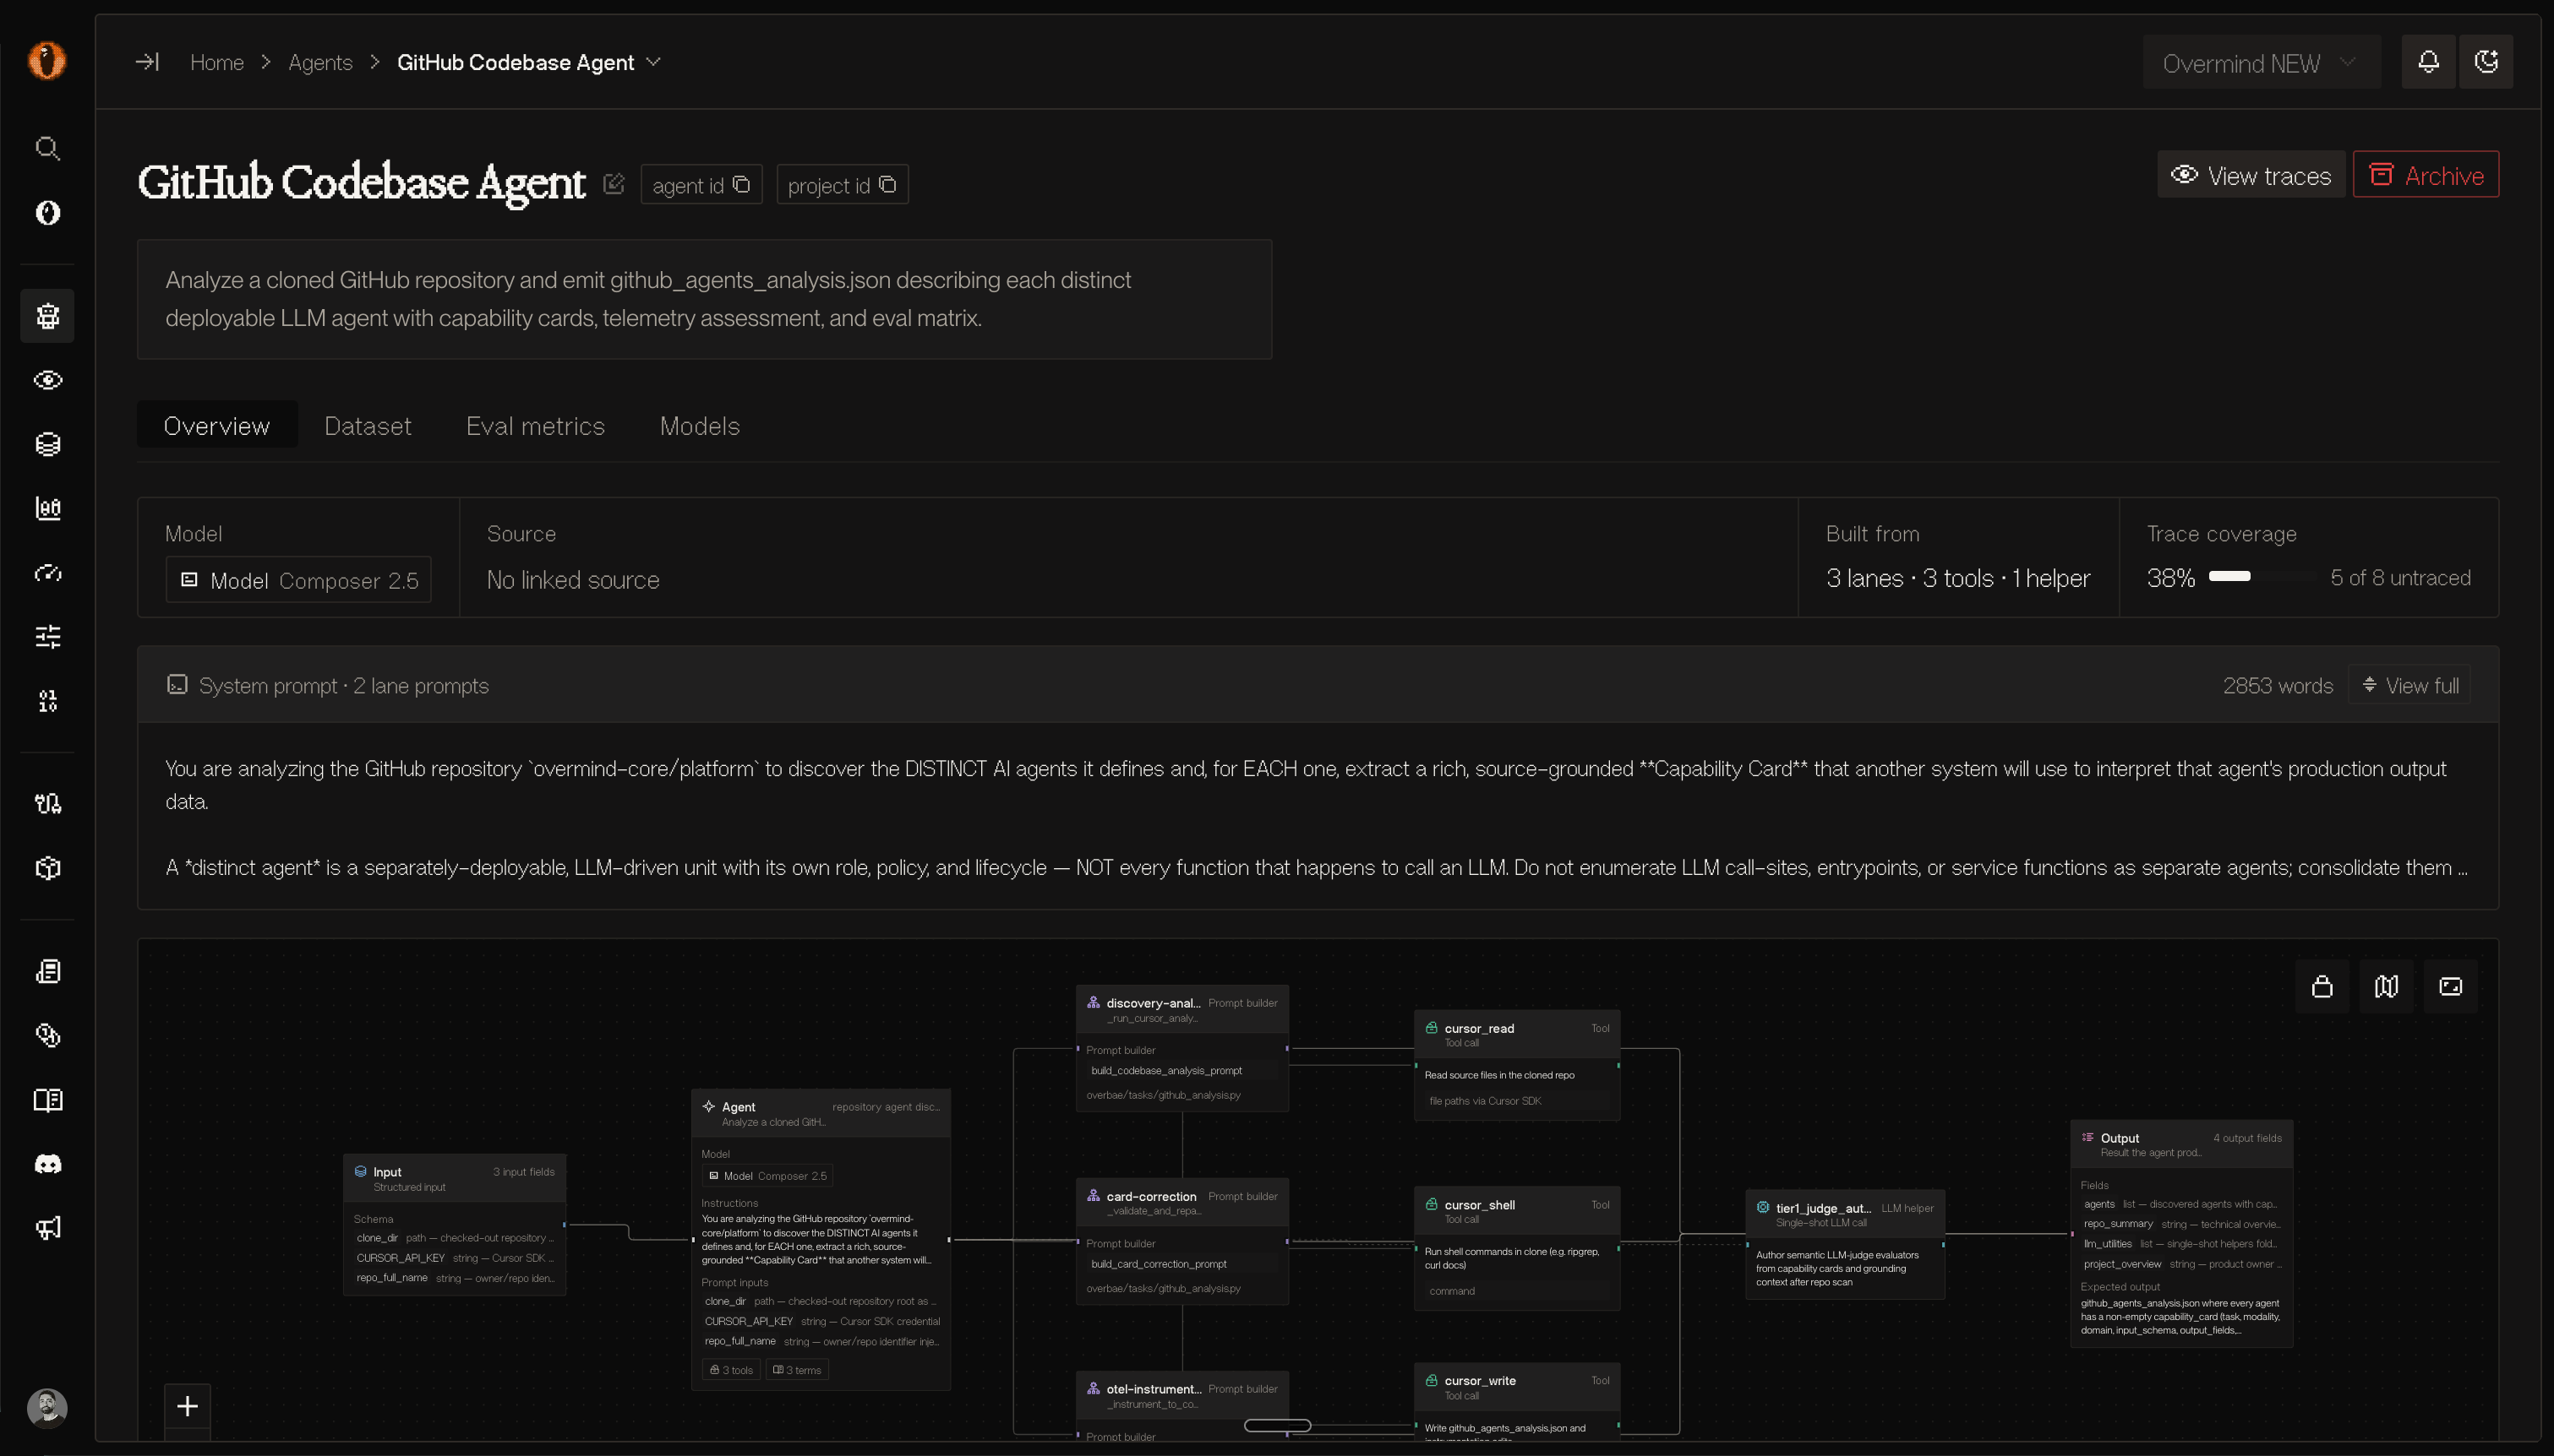This screenshot has height=1456, width=2554.
Task: Copy the project id
Action: [843, 185]
